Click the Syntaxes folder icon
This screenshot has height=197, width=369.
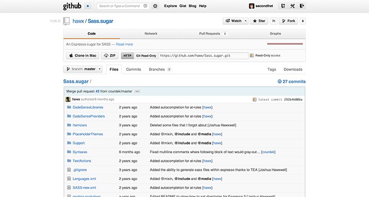tap(69, 152)
